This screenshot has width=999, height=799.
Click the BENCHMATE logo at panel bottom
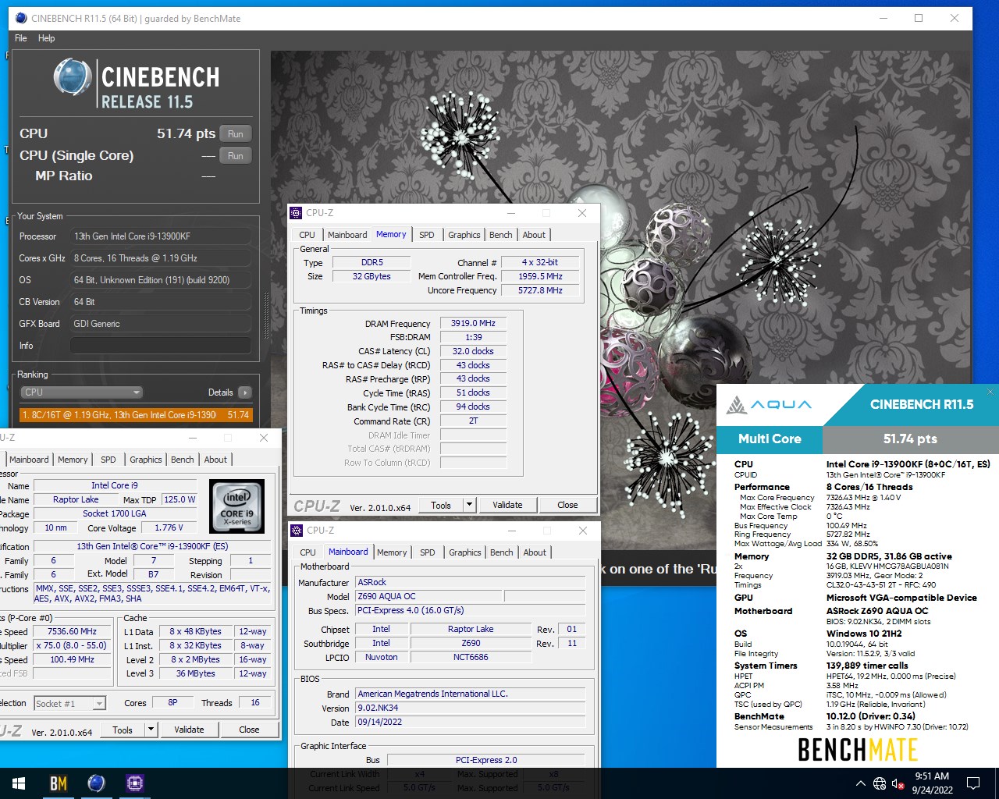click(x=857, y=750)
